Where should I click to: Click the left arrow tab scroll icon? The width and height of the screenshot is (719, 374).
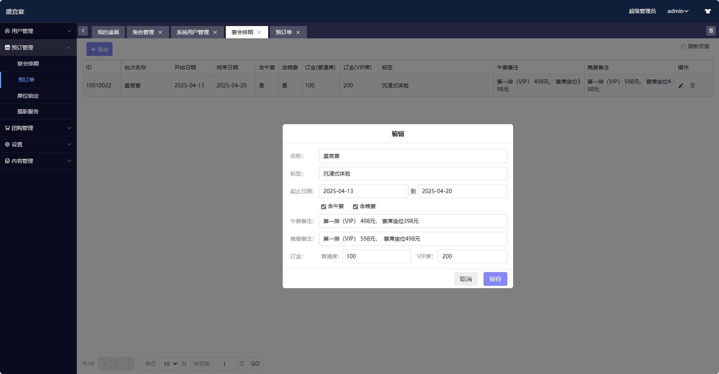coord(83,31)
